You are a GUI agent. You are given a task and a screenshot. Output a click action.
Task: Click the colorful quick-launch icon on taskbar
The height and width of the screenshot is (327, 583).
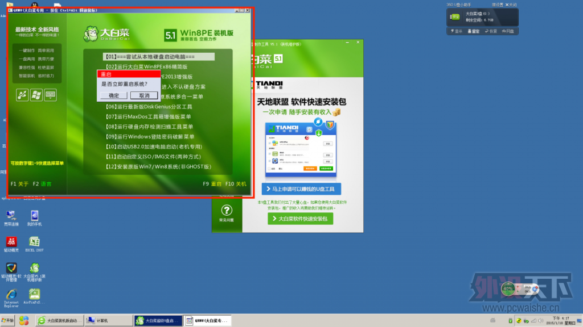pos(24,321)
